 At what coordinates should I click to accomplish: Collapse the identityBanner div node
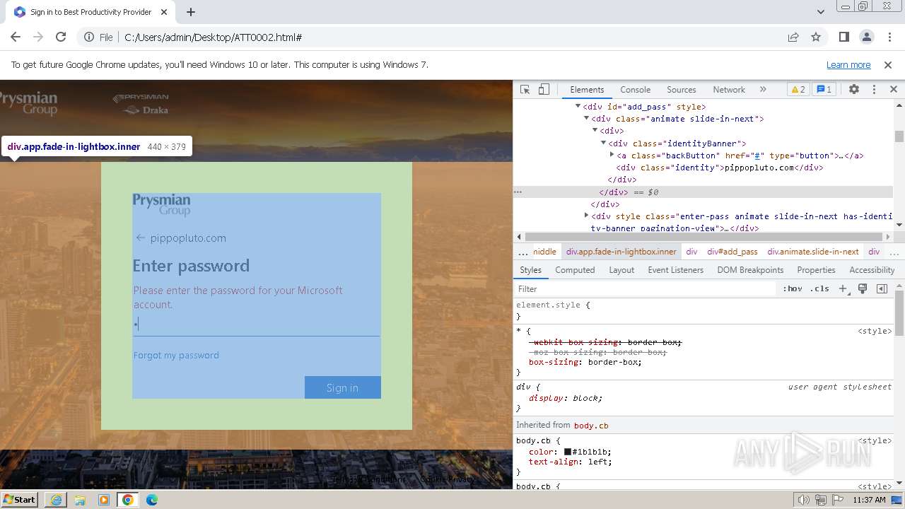pos(603,143)
